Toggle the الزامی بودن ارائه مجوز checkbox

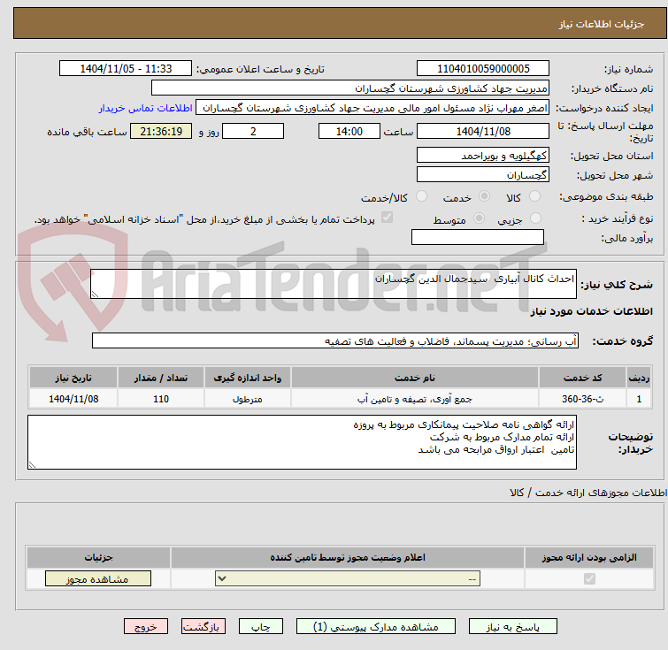589,579
